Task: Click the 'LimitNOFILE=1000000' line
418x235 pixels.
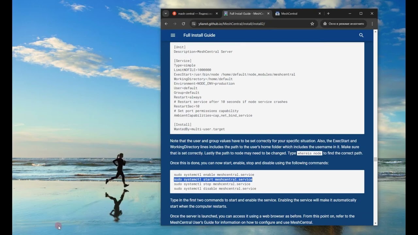Action: coord(192,70)
